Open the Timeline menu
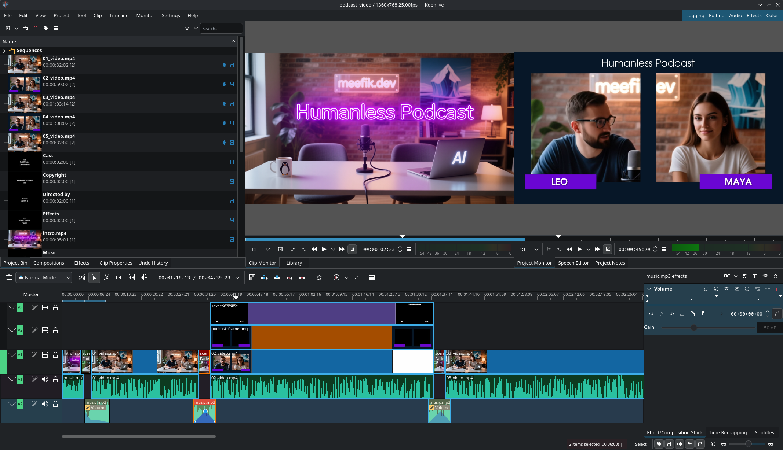The width and height of the screenshot is (783, 450). click(119, 15)
